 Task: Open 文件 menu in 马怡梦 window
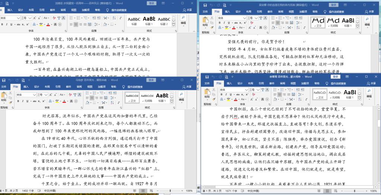click(4, 87)
